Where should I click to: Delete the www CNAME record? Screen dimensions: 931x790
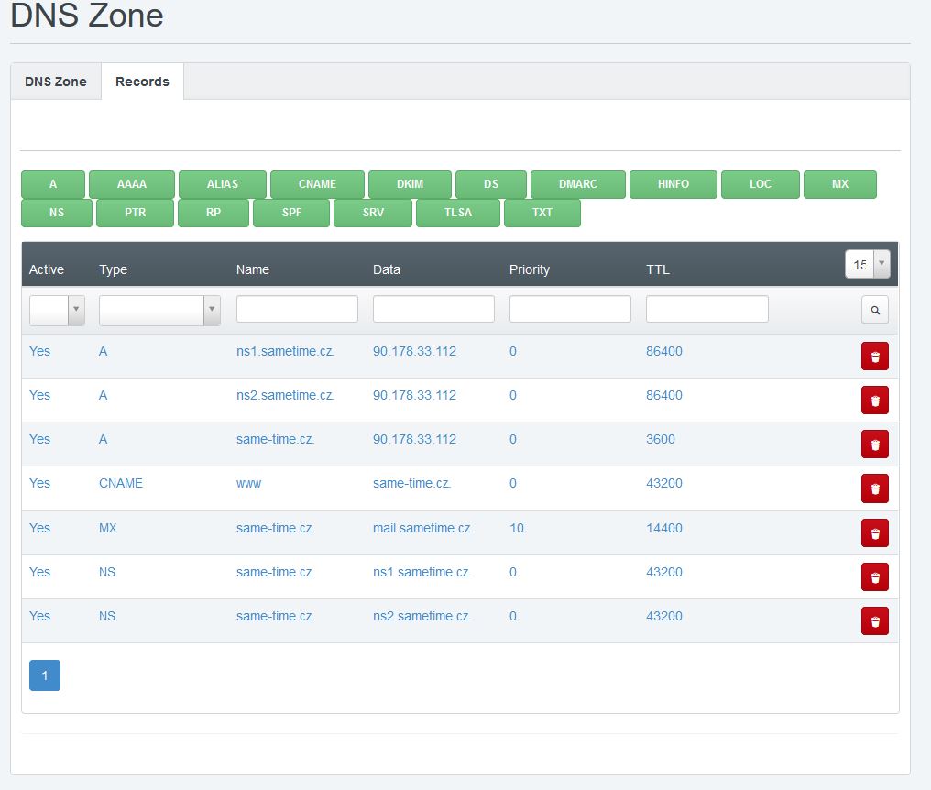coord(874,488)
